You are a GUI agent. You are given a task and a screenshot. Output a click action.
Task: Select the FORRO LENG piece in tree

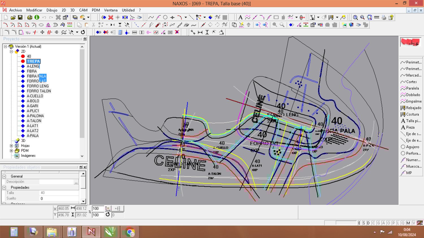click(x=38, y=86)
